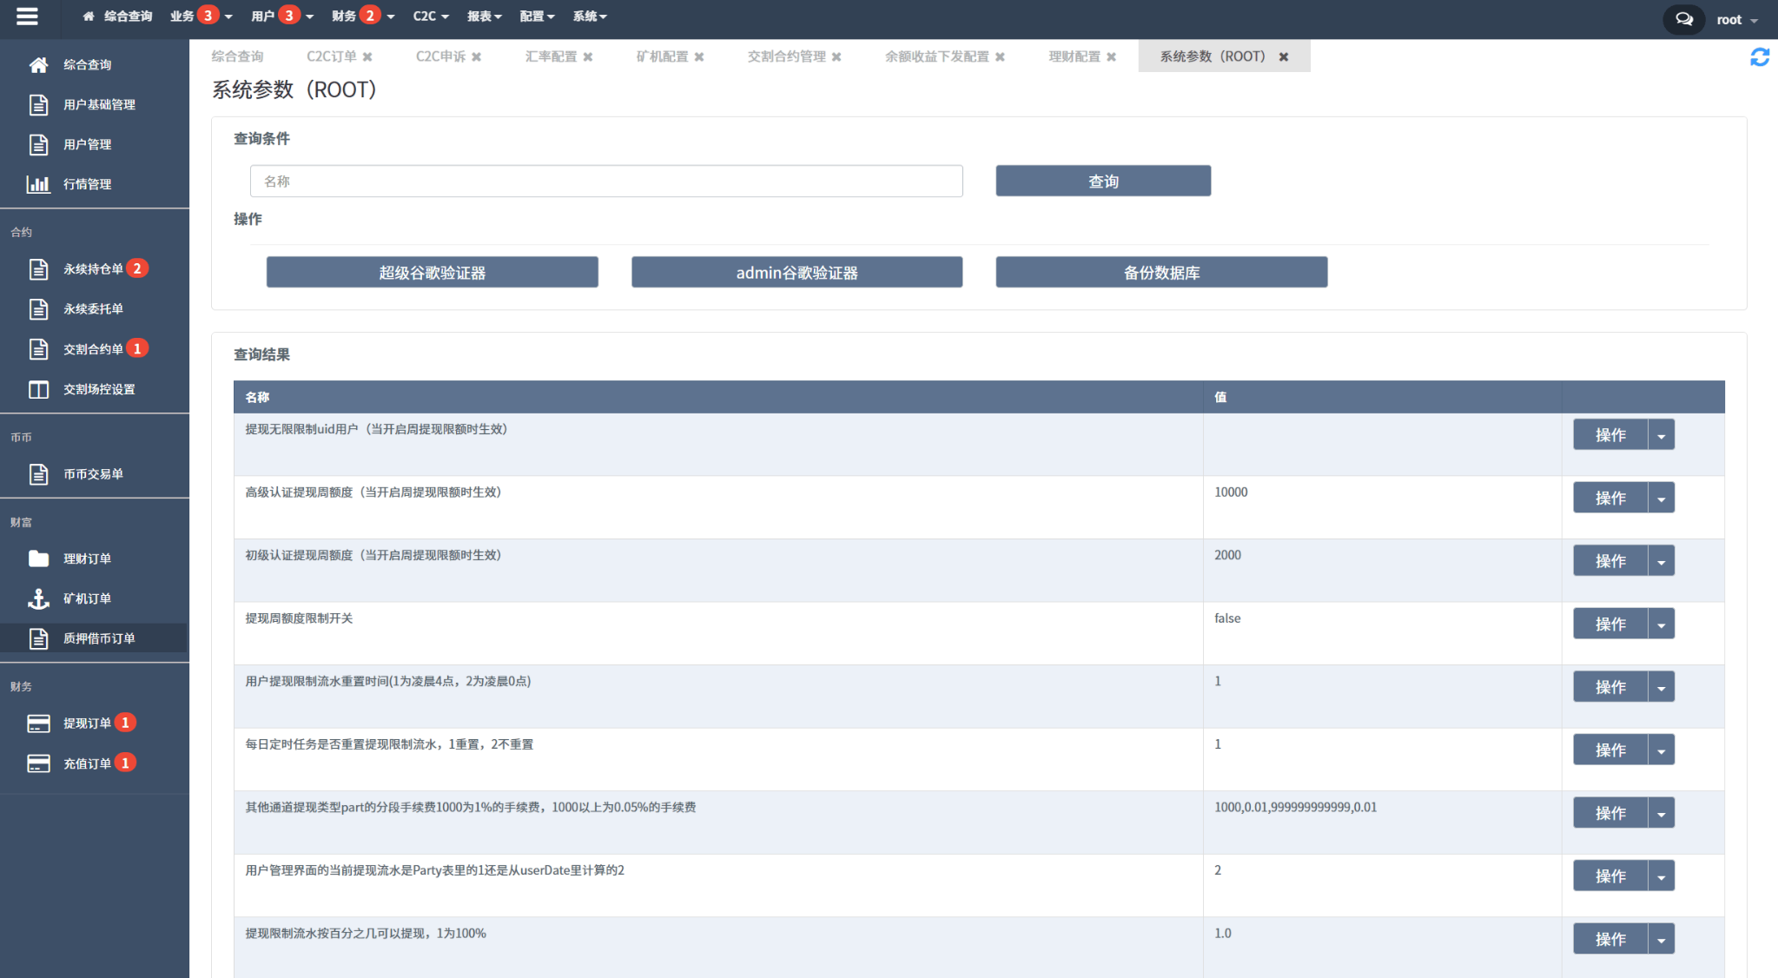Click 操作 button for 提现限制流水按百分之几 row
Image resolution: width=1778 pixels, height=978 pixels.
[x=1610, y=939]
